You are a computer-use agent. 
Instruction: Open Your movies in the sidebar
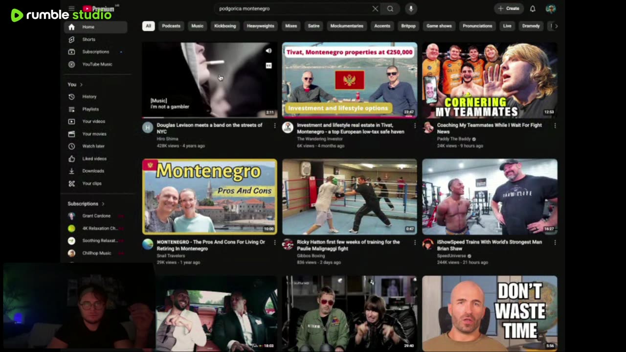point(95,134)
